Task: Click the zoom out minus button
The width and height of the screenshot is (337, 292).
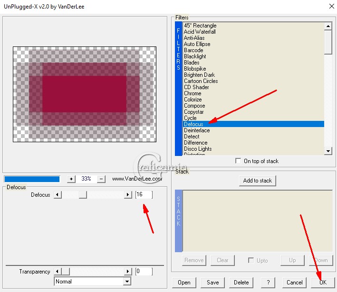Action: point(101,179)
